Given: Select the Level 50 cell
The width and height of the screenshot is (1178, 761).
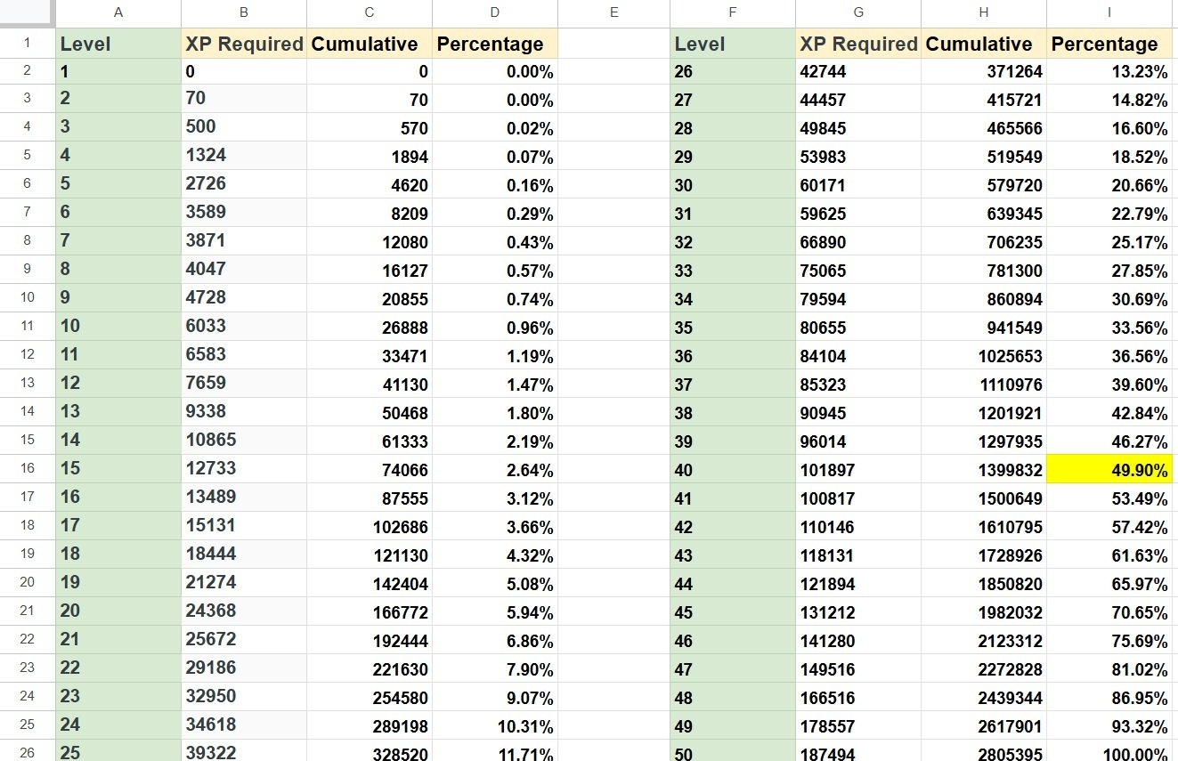Looking at the screenshot, I should [x=733, y=751].
